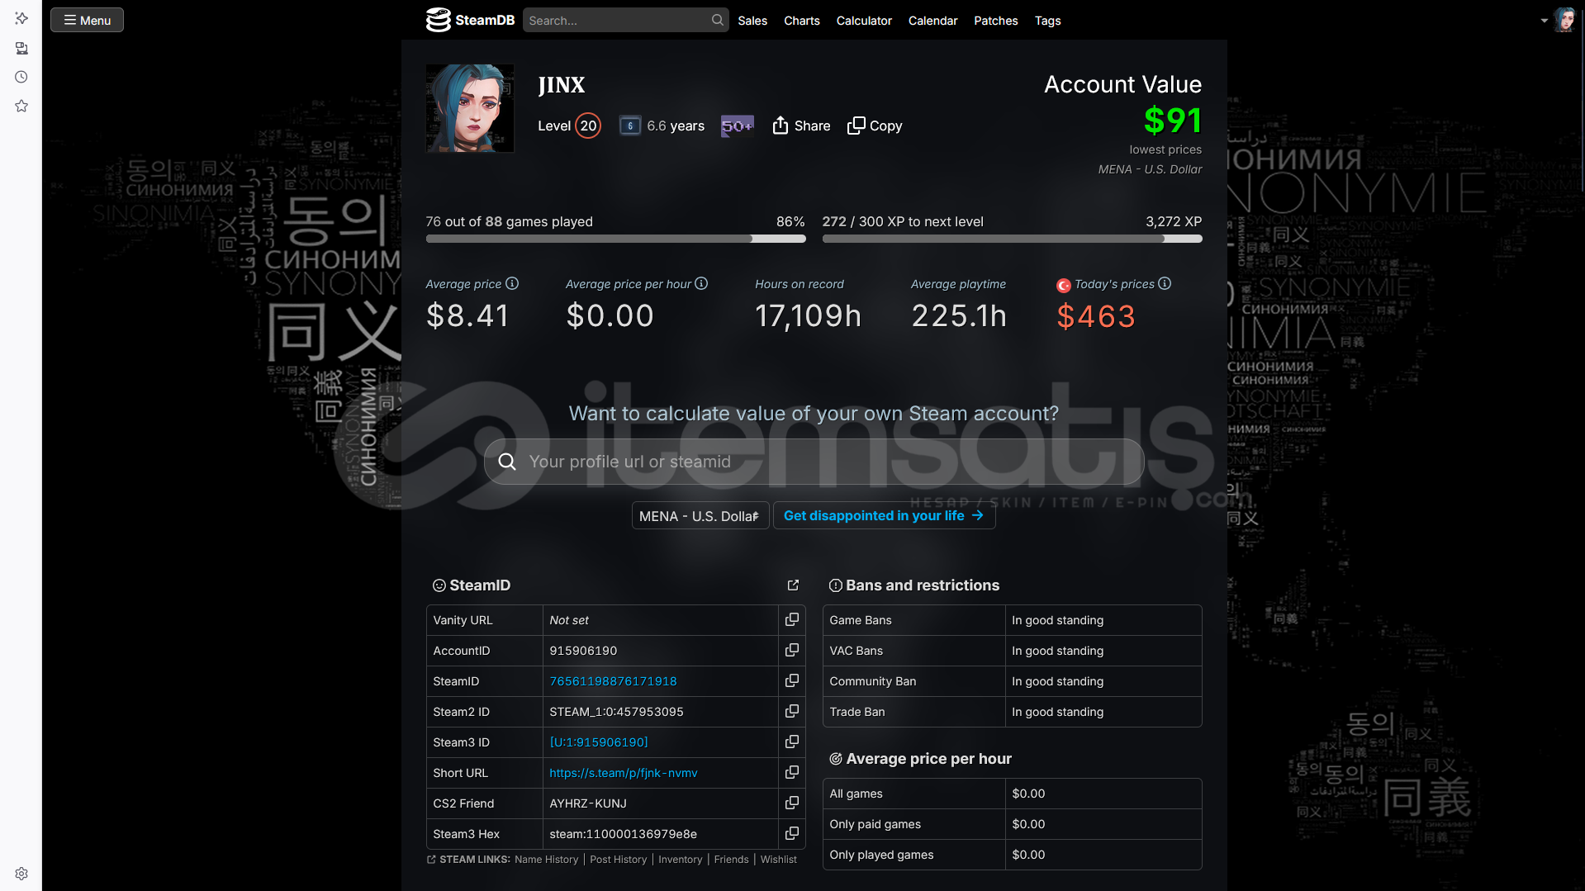
Task: Open SteamID 76561198876171918 link
Action: click(613, 681)
